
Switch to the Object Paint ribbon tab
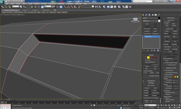coord(46,10)
